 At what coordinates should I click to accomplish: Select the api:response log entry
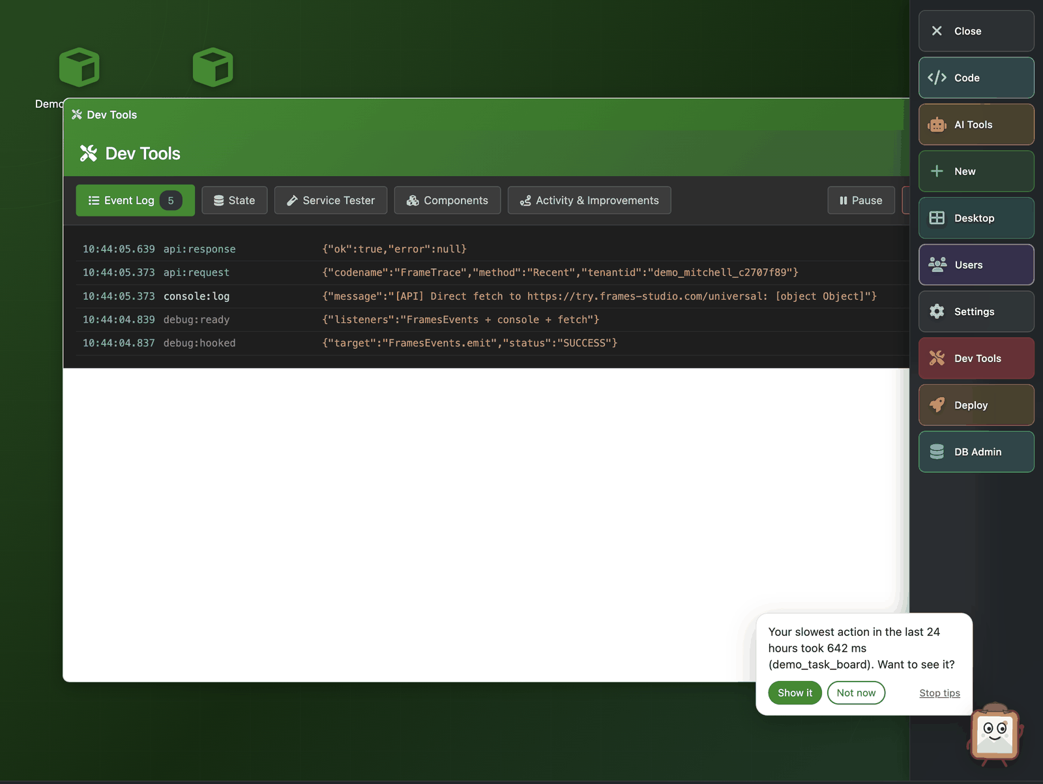click(x=492, y=249)
